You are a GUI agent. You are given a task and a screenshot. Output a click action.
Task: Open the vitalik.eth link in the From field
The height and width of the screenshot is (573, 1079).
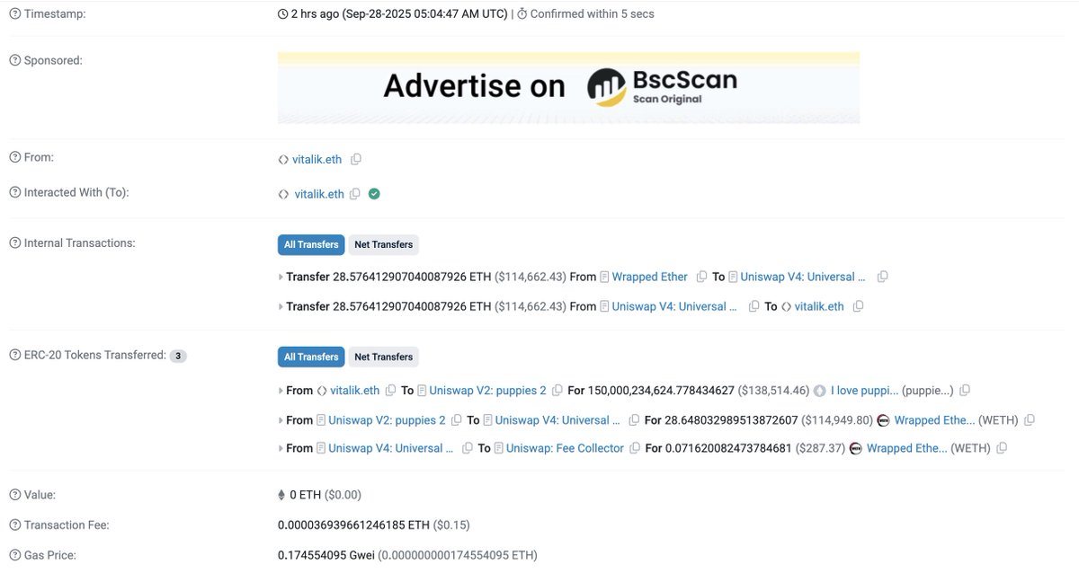317,159
